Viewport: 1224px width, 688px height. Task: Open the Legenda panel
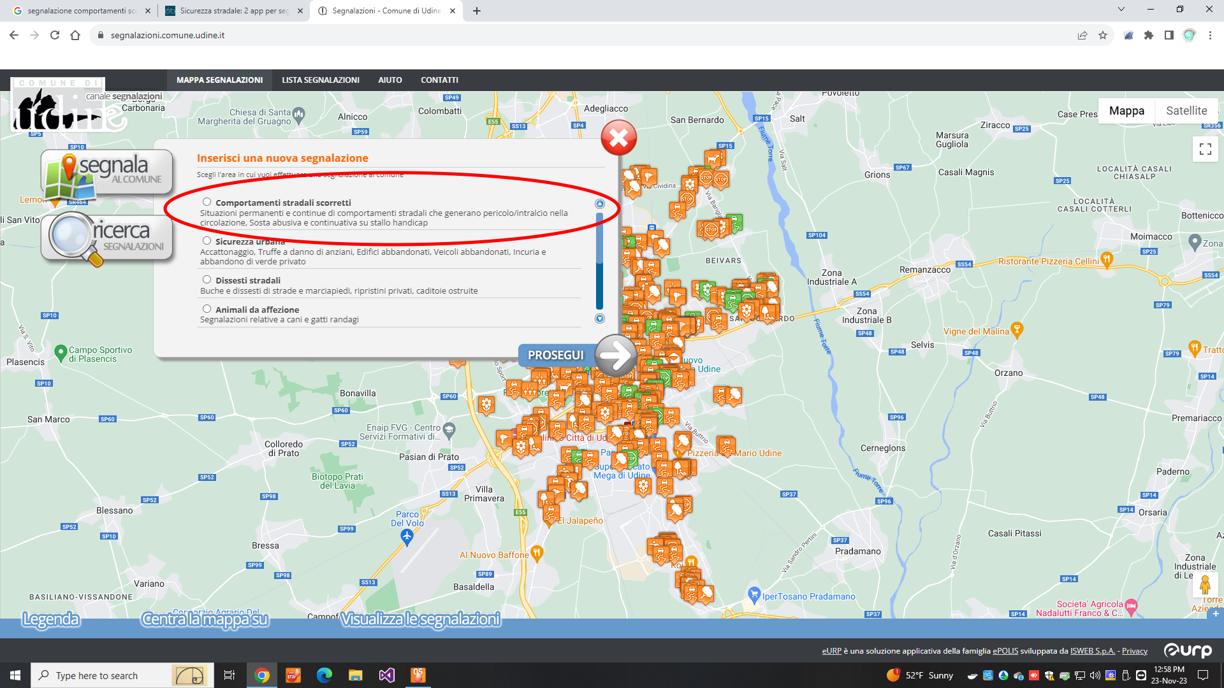(x=51, y=619)
